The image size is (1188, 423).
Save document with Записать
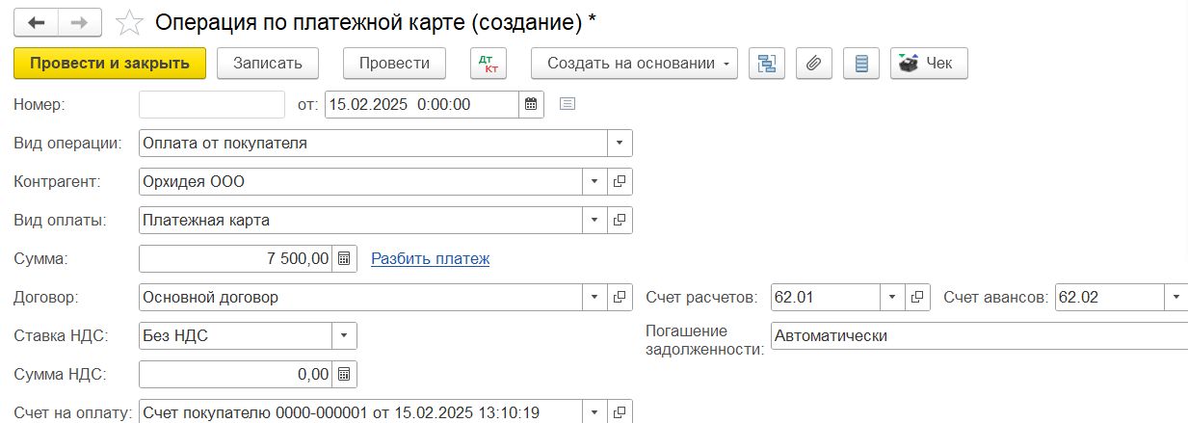pos(268,64)
